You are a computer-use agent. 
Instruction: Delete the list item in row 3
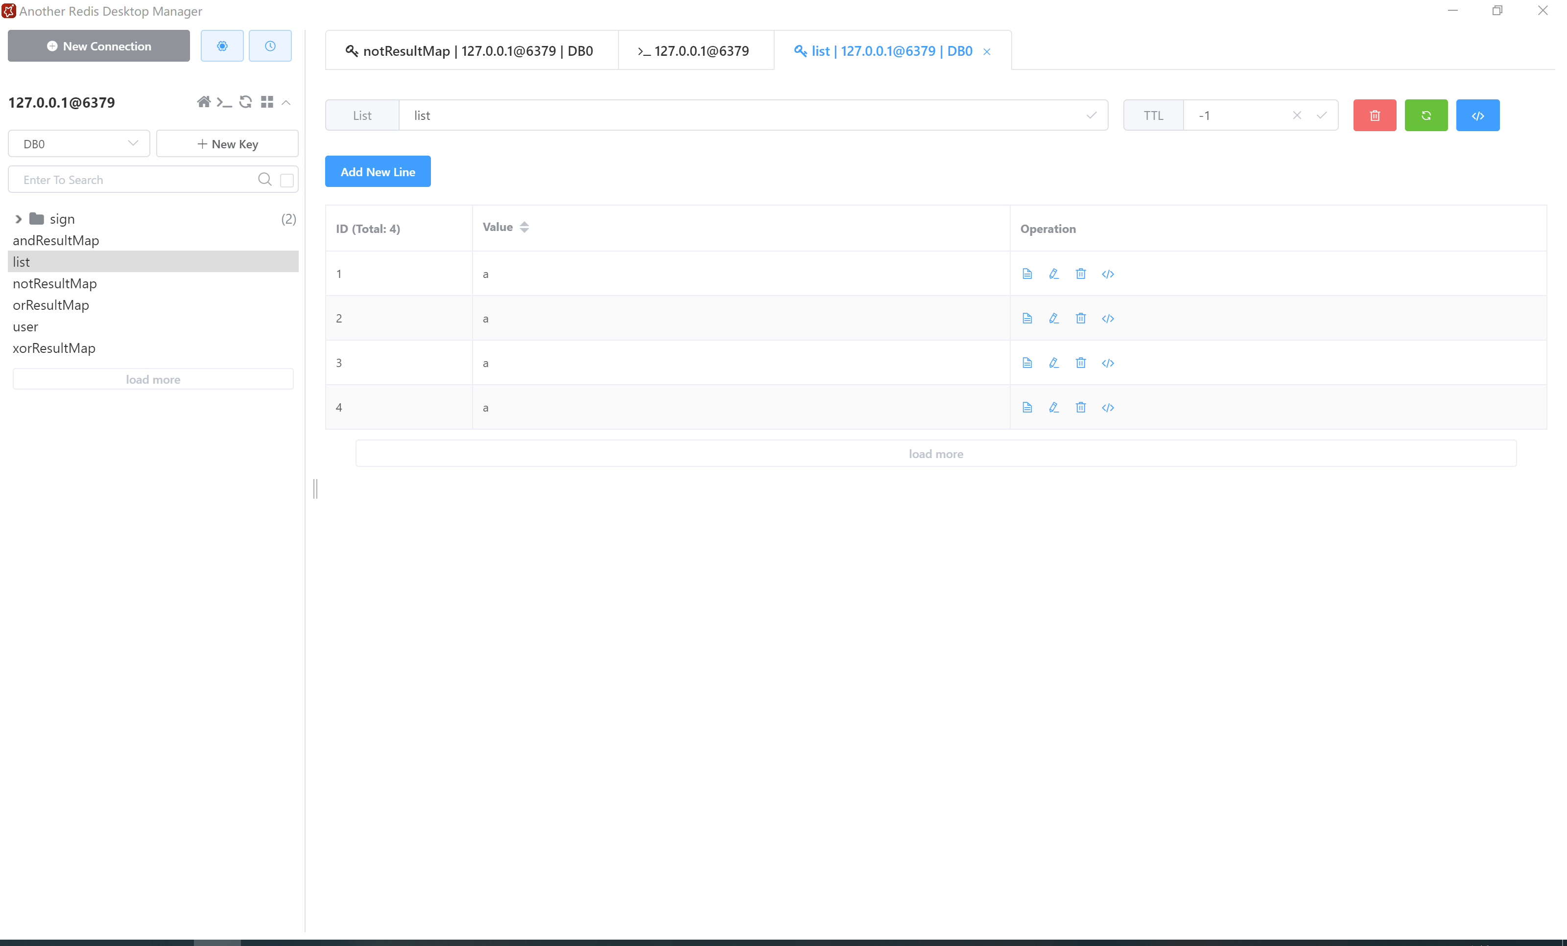[1080, 362]
